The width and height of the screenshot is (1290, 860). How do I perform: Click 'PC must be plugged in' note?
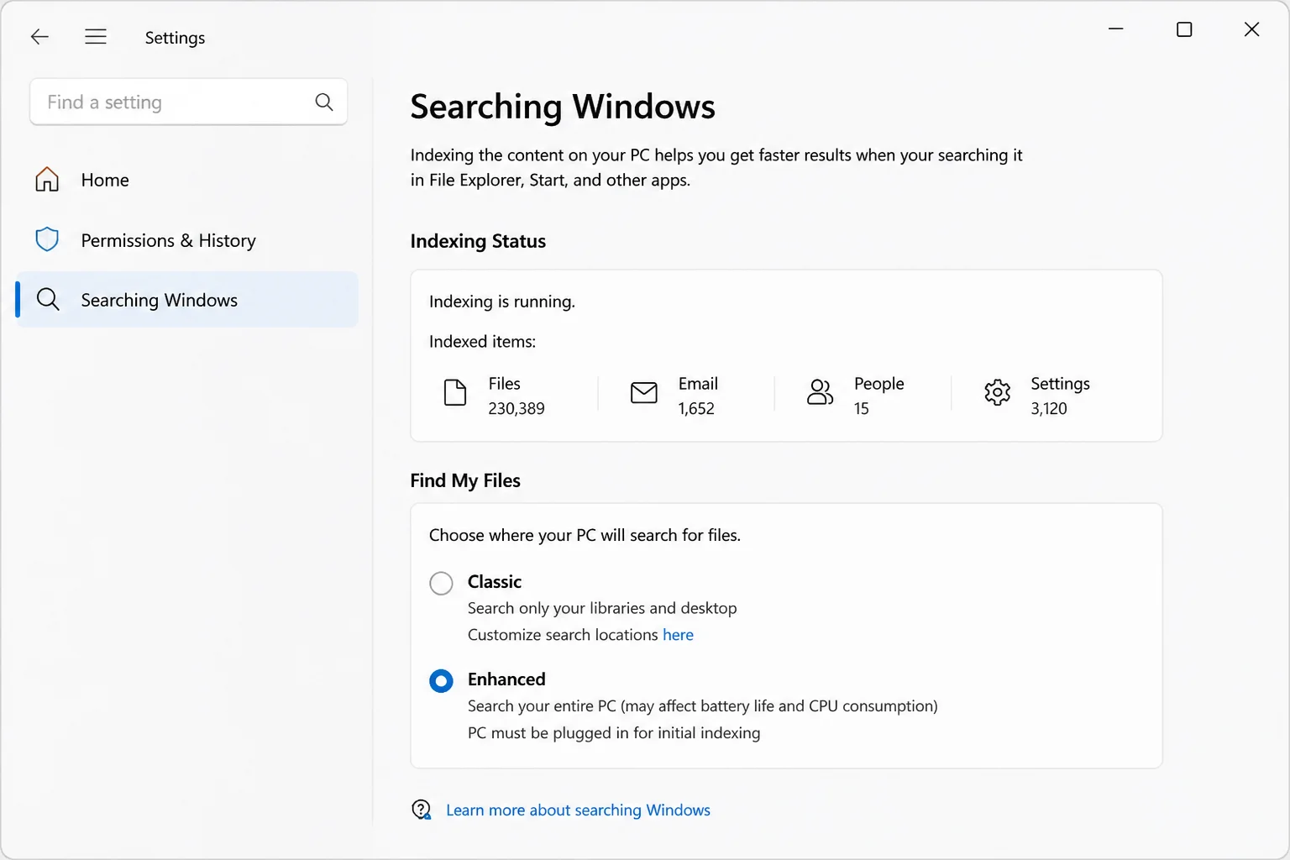(x=614, y=733)
